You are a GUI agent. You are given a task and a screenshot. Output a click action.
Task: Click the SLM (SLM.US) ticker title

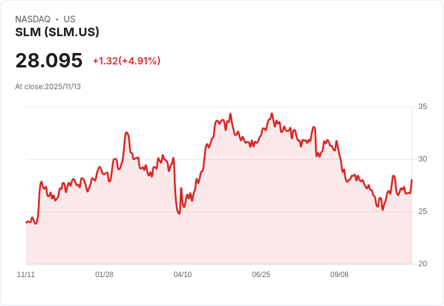(57, 32)
